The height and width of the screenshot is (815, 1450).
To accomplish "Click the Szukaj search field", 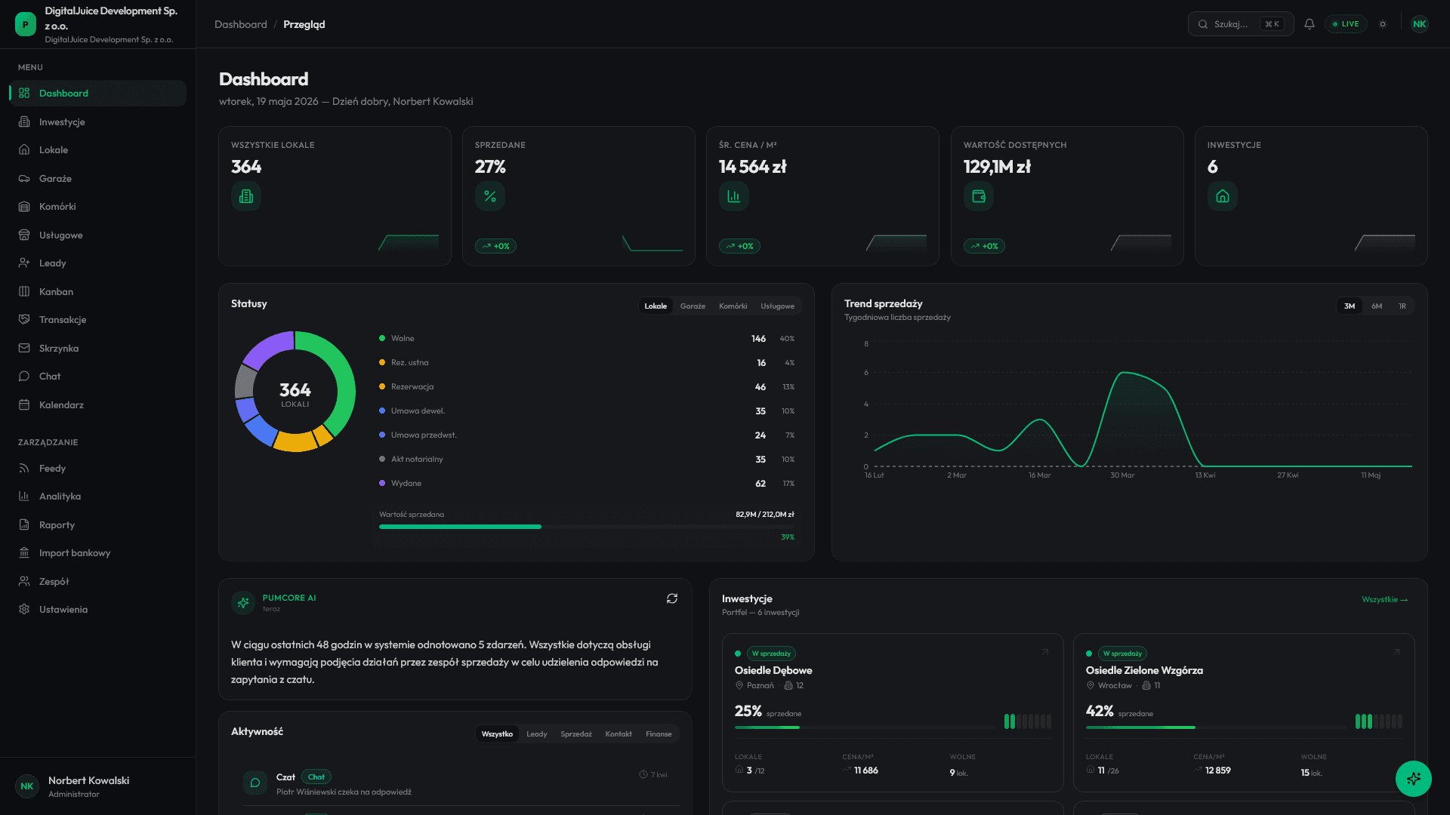I will tap(1240, 24).
